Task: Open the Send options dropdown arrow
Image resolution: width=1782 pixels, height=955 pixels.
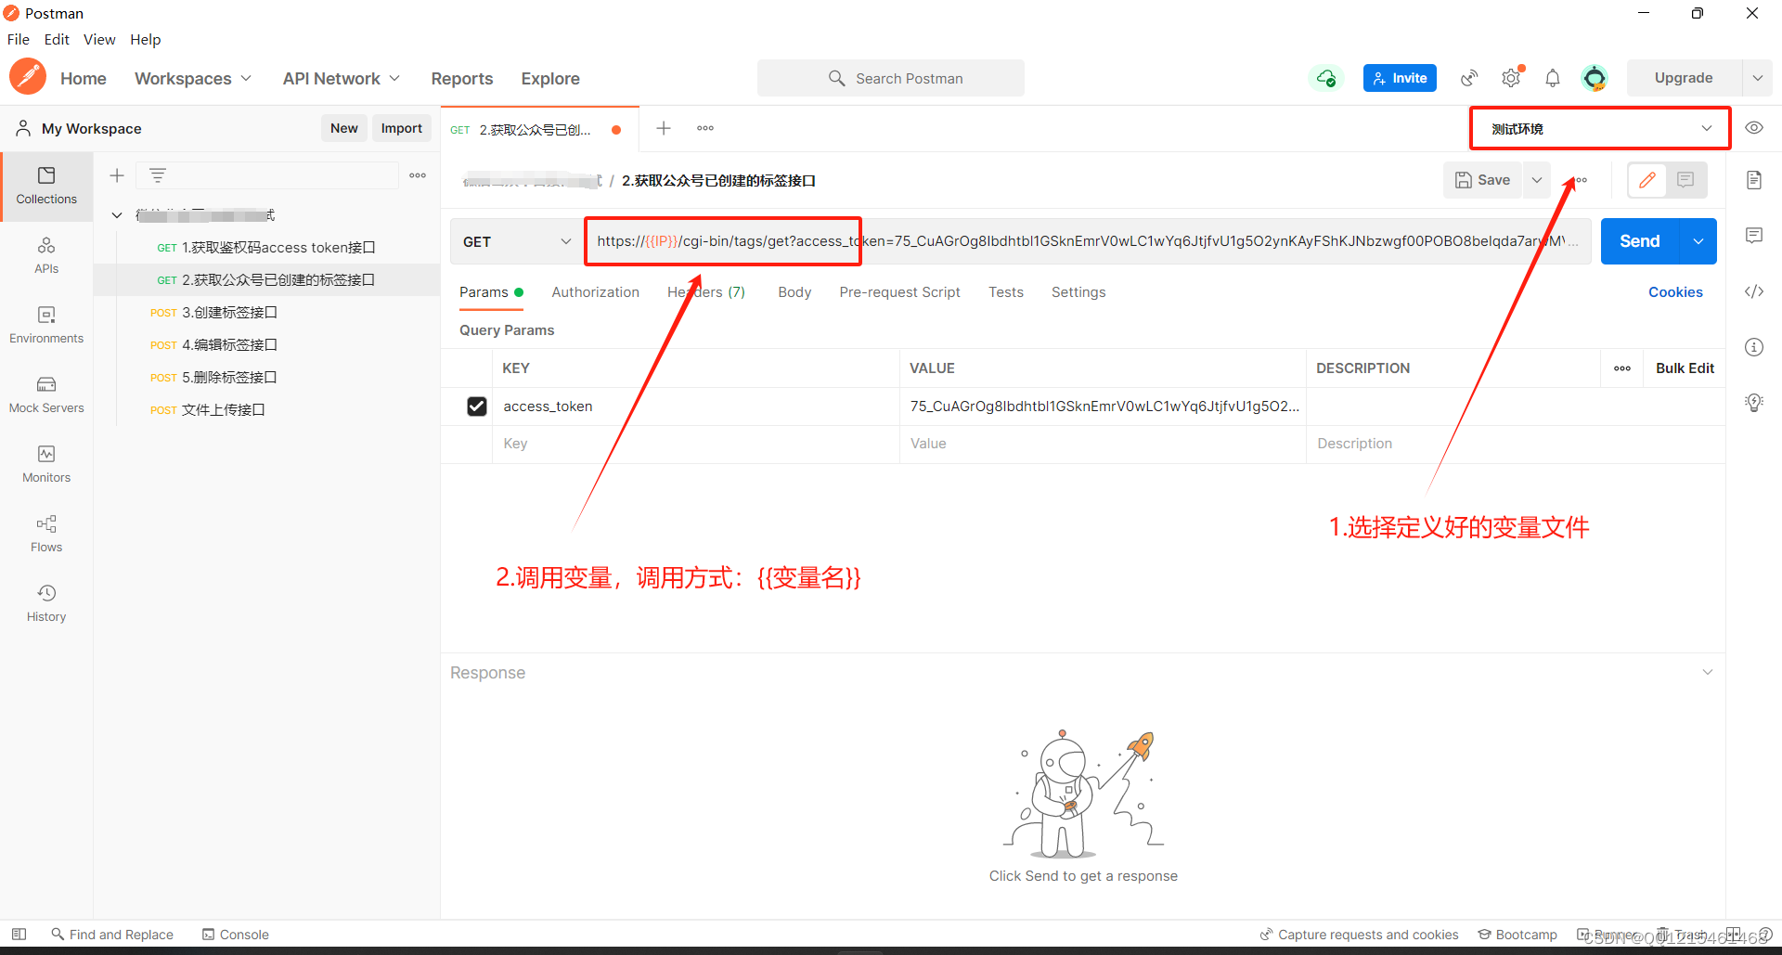Action: tap(1698, 241)
